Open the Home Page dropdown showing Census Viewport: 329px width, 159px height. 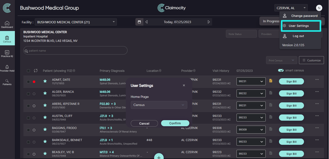(159, 105)
